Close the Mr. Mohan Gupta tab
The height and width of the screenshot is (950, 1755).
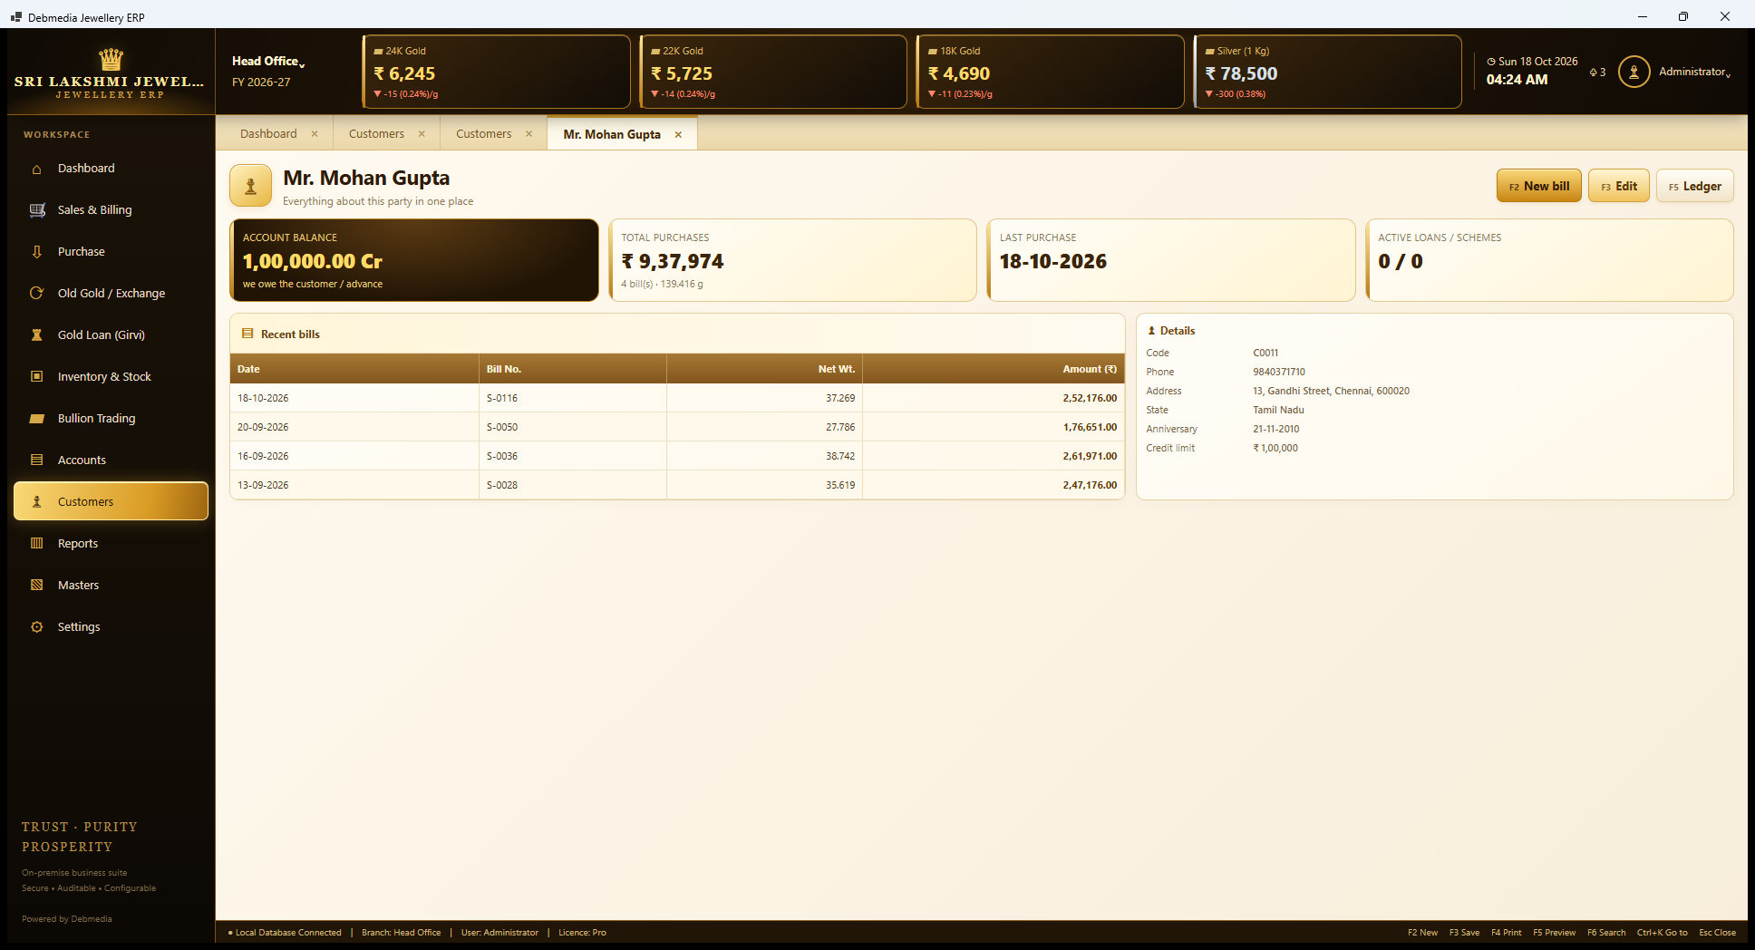(678, 134)
